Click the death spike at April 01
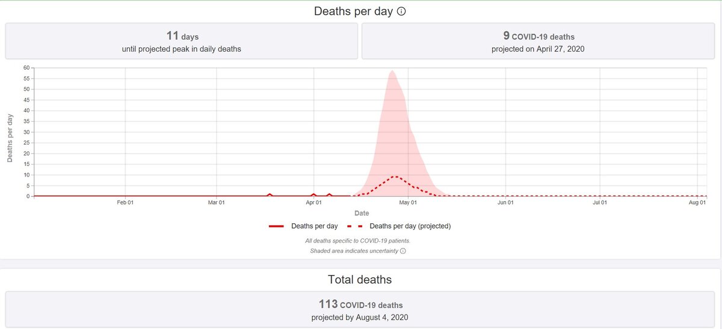Screen dimensions: 722x329 (313, 195)
